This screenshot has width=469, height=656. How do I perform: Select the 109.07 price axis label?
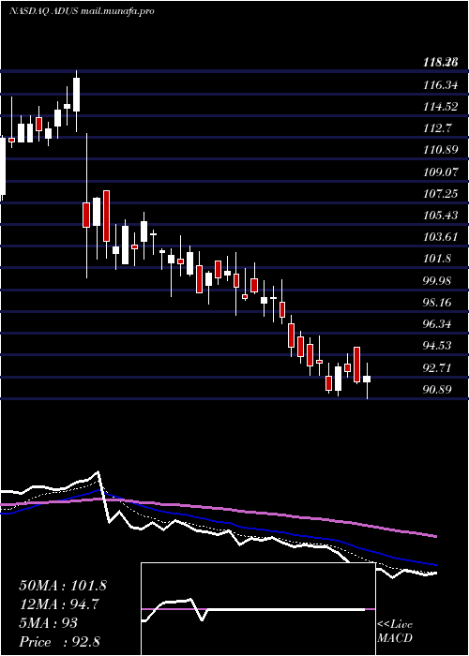pos(441,171)
